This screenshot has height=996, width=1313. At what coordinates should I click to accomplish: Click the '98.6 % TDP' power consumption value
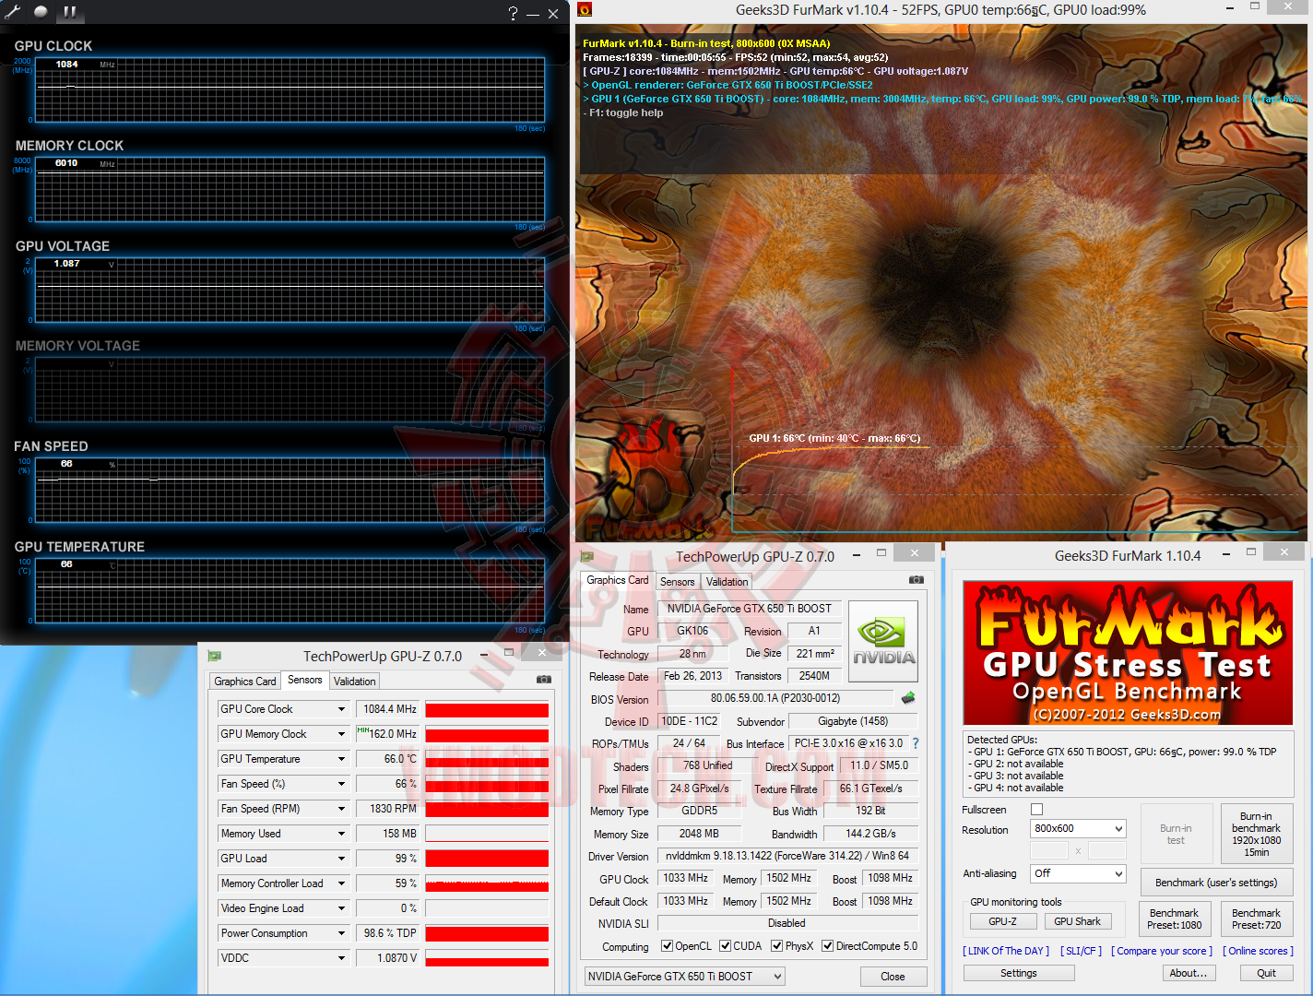click(x=387, y=933)
